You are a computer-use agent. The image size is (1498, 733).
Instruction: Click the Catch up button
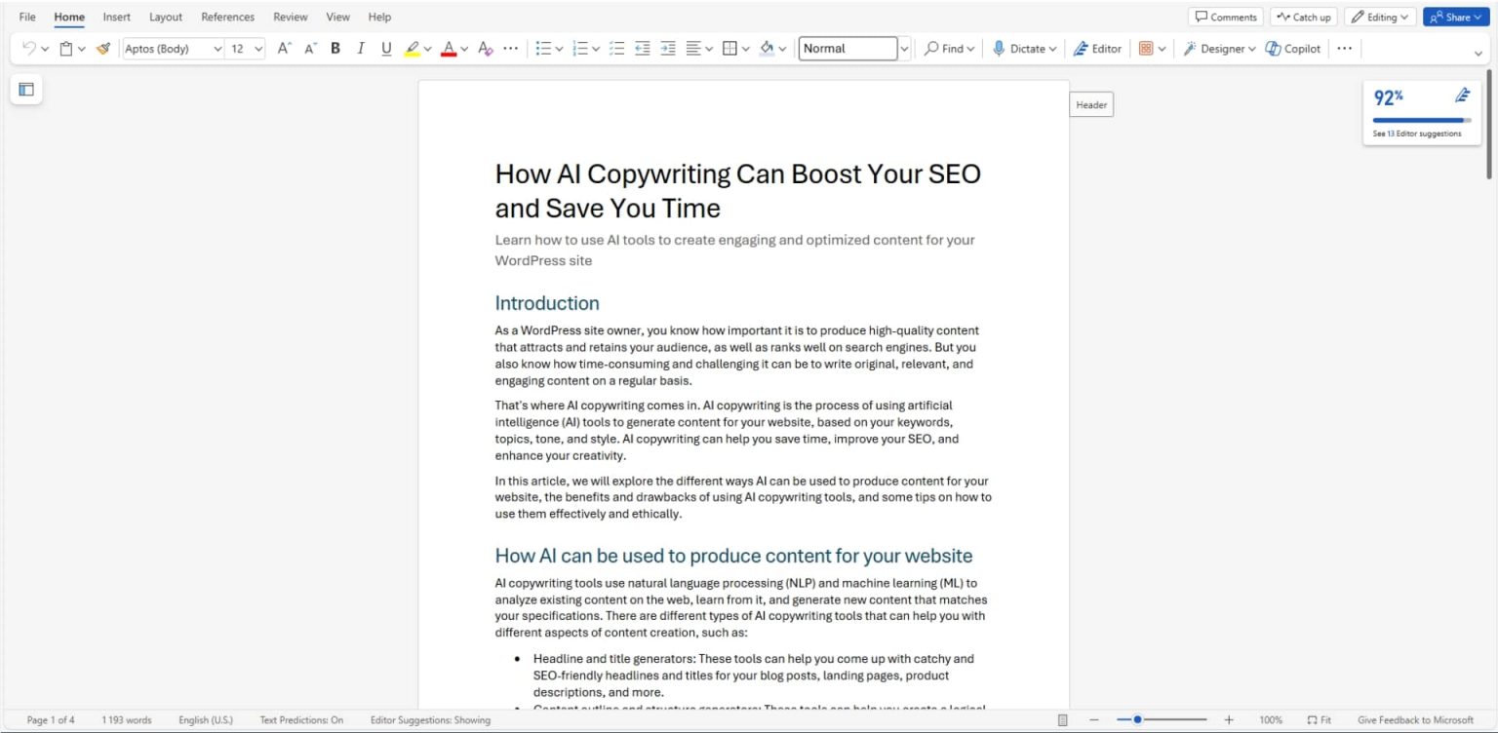(1304, 18)
